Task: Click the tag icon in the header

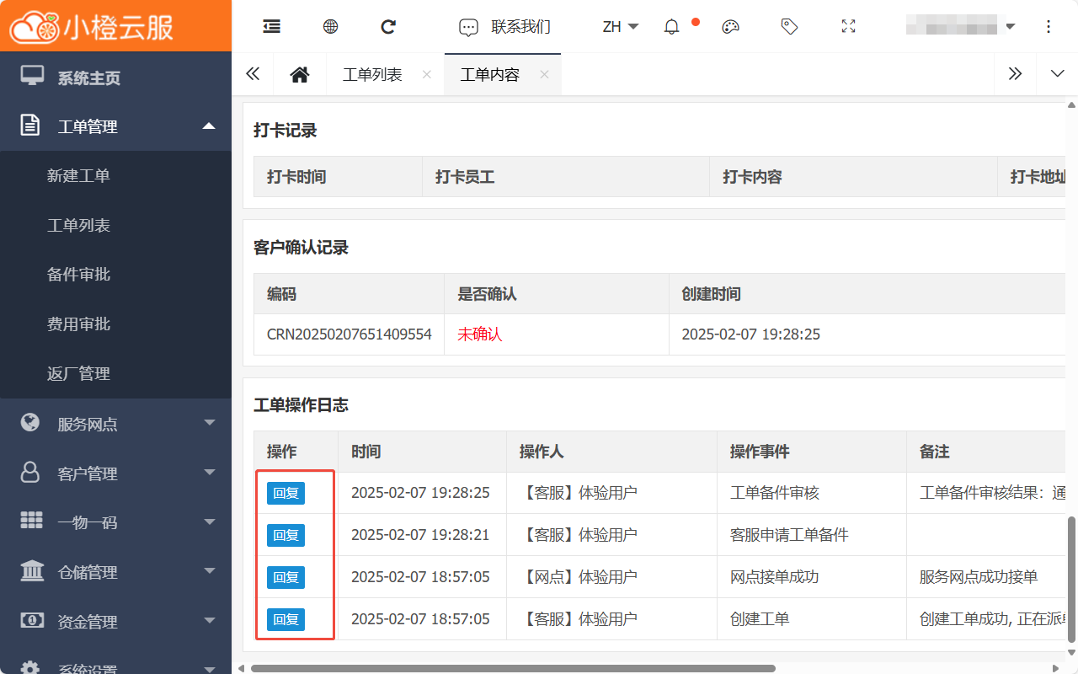Action: tap(789, 27)
